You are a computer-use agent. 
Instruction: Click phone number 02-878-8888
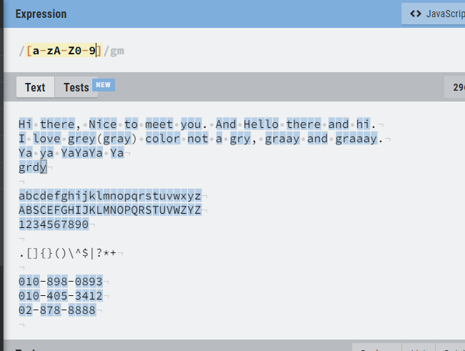click(57, 310)
